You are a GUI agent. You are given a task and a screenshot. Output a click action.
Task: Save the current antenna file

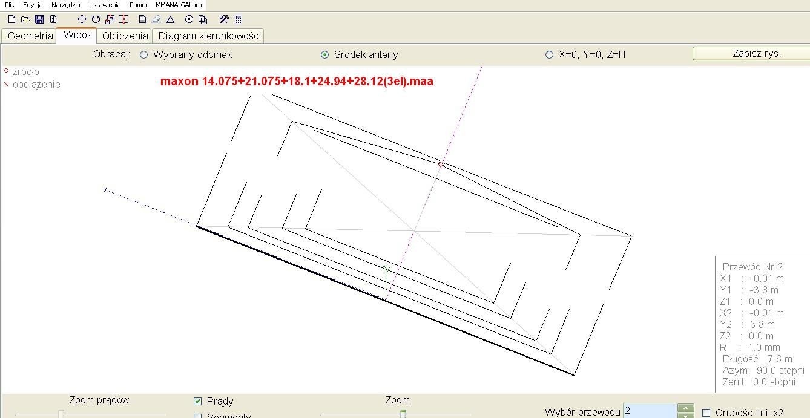point(39,19)
